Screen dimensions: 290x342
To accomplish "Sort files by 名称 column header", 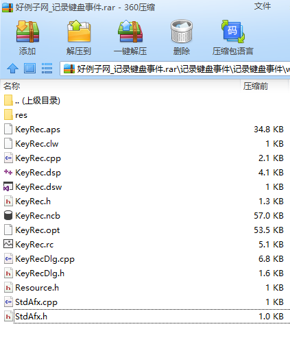I will click(x=12, y=86).
